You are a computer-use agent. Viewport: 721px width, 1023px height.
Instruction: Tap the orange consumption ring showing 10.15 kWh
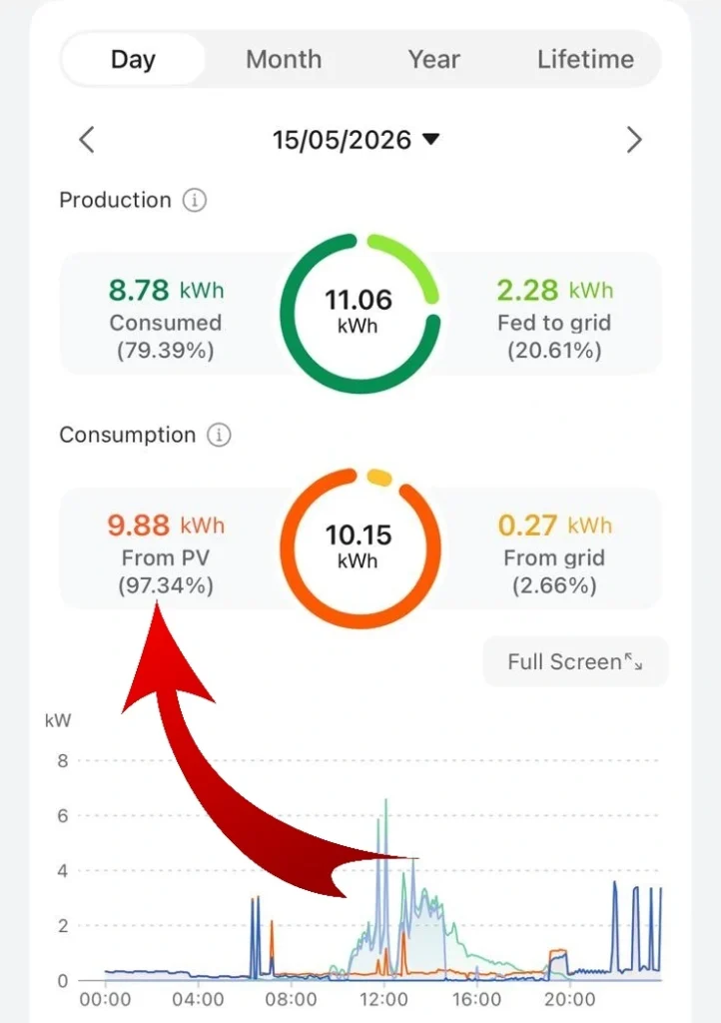point(360,548)
